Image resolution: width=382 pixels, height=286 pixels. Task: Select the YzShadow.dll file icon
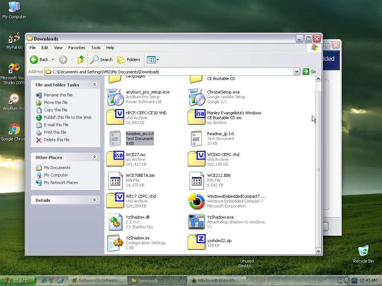pos(115,222)
